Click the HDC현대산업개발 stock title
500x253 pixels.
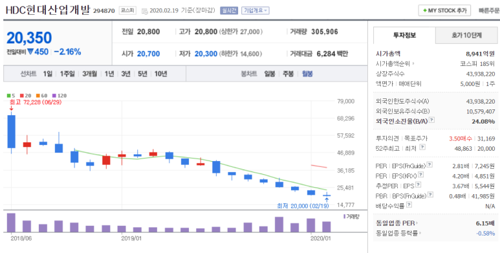(x=48, y=10)
